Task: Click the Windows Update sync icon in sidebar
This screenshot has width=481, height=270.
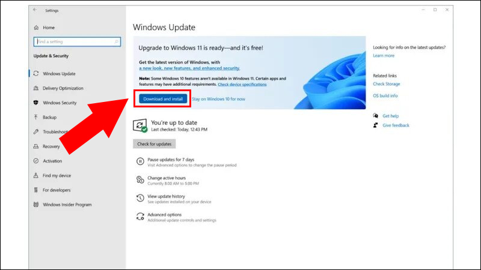Action: (x=36, y=73)
